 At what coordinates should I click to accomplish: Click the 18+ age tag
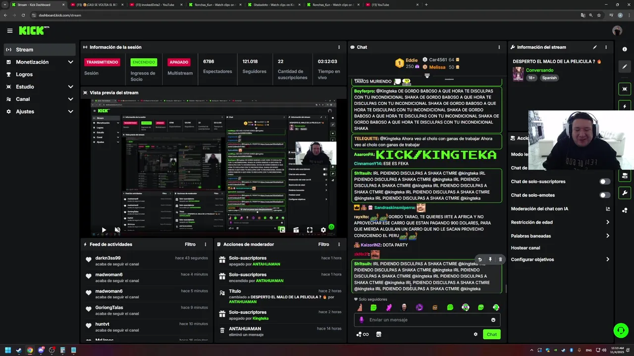(x=532, y=78)
